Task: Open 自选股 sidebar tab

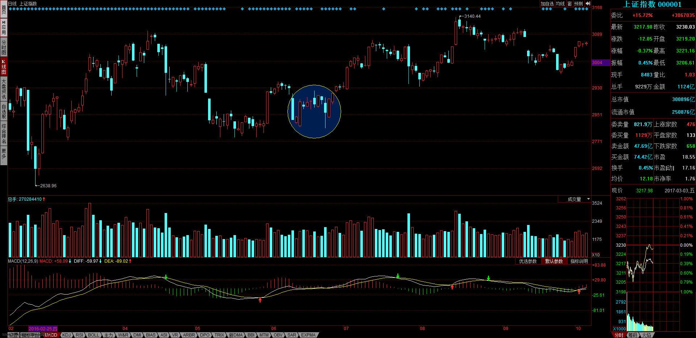Action: (4, 111)
